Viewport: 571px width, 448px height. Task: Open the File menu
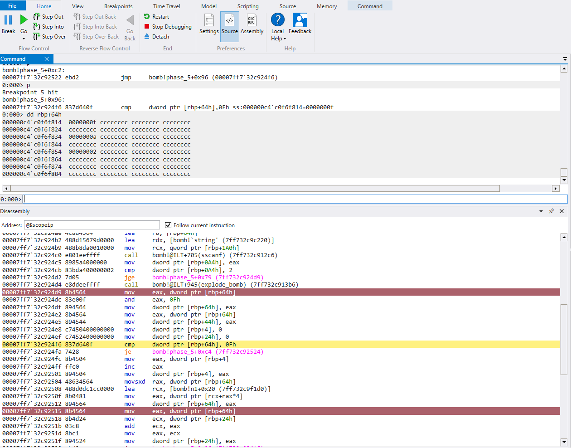12,6
